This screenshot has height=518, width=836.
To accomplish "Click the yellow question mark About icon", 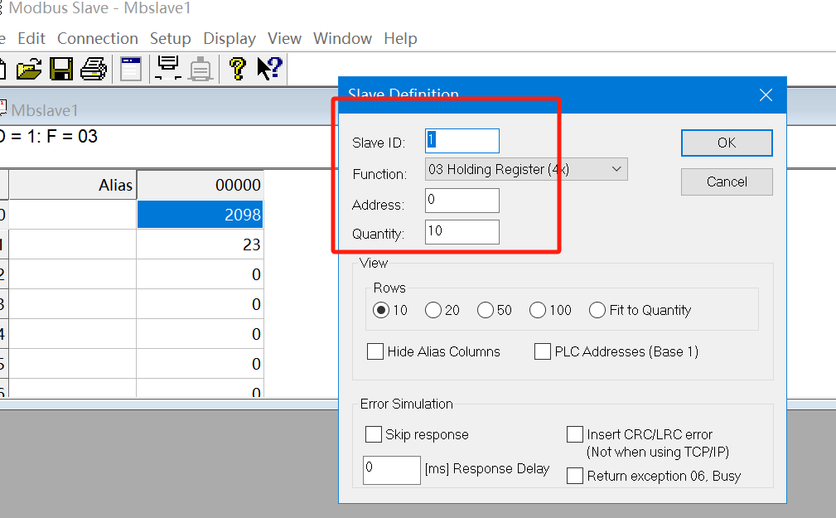I will coord(237,69).
